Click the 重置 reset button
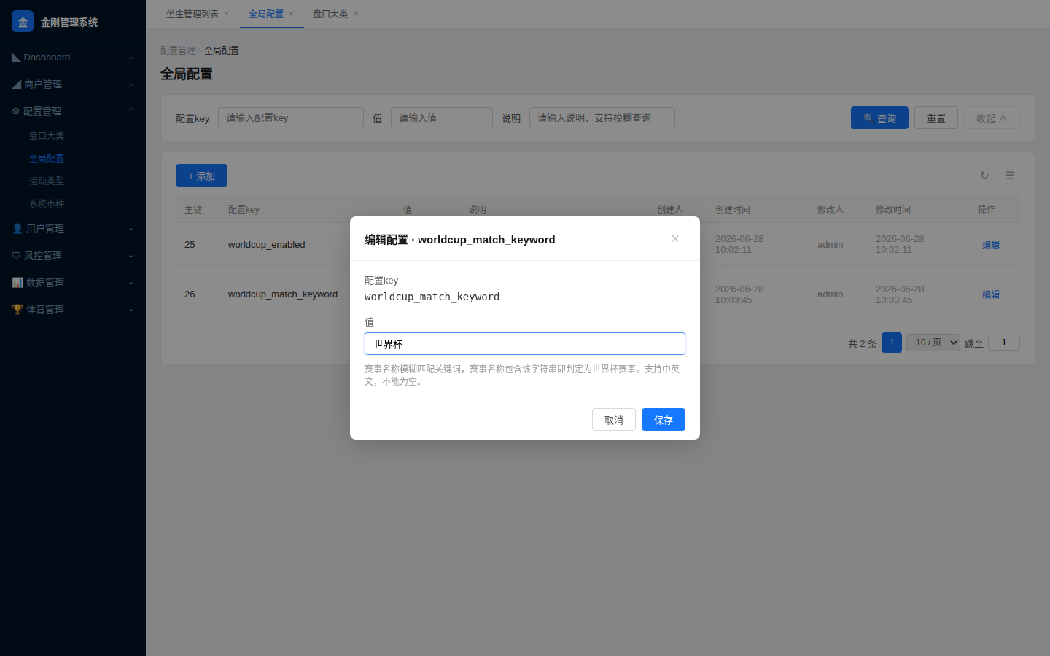1050x656 pixels. 936,118
